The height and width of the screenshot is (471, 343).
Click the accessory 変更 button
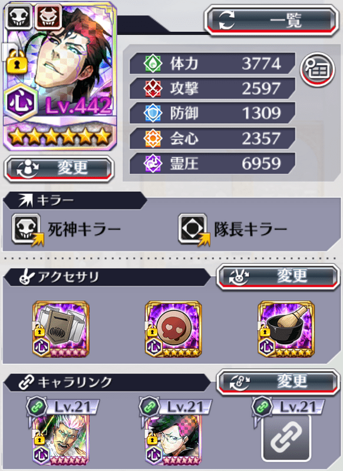click(278, 277)
